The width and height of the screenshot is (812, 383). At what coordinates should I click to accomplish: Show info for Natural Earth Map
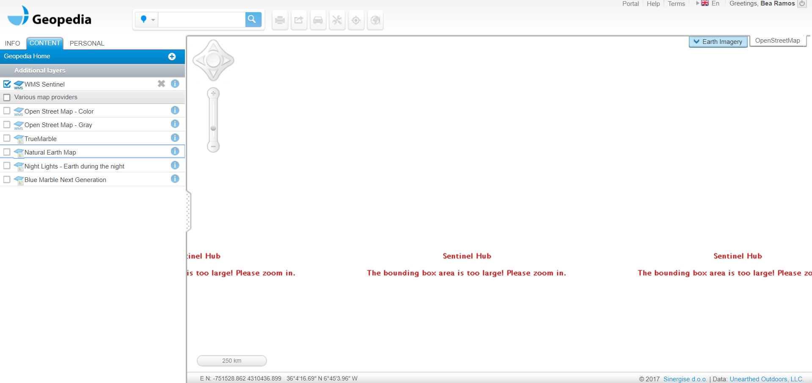click(x=175, y=151)
